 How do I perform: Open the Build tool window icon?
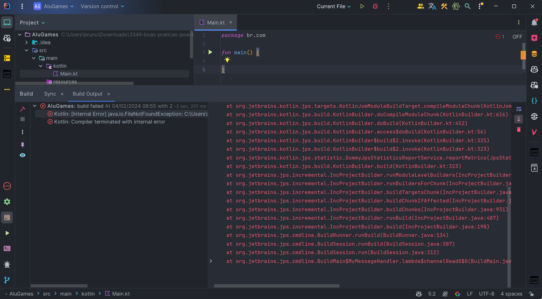coord(7,218)
